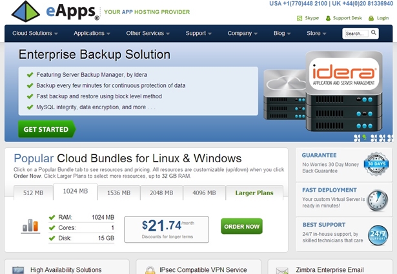The height and width of the screenshot is (274, 397).
Task: Click the bar chart bundle icon
Action: pos(30,226)
